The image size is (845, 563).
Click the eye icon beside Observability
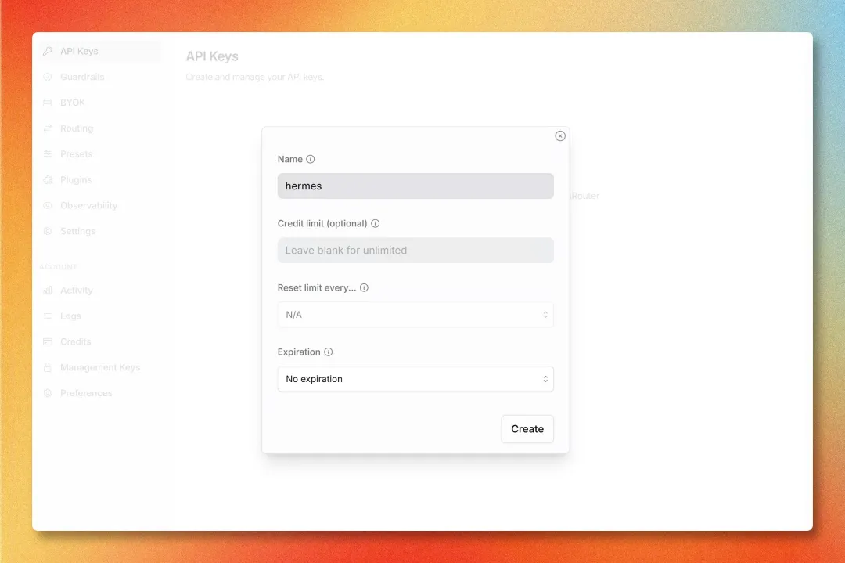pos(48,205)
